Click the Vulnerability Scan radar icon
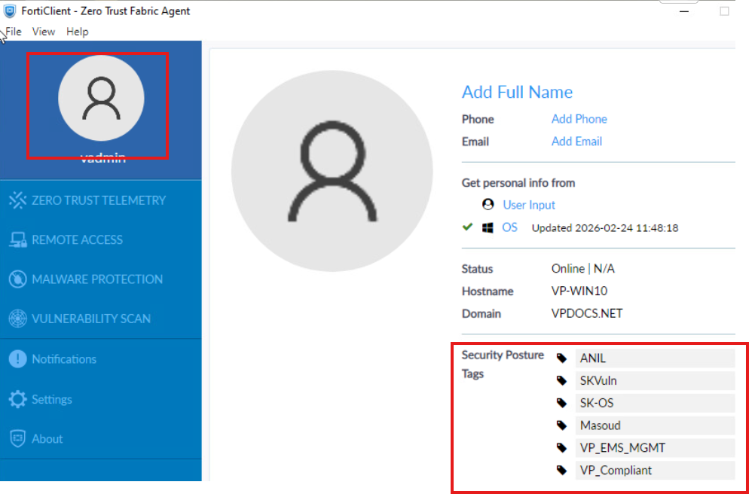The height and width of the screenshot is (494, 749). [17, 319]
